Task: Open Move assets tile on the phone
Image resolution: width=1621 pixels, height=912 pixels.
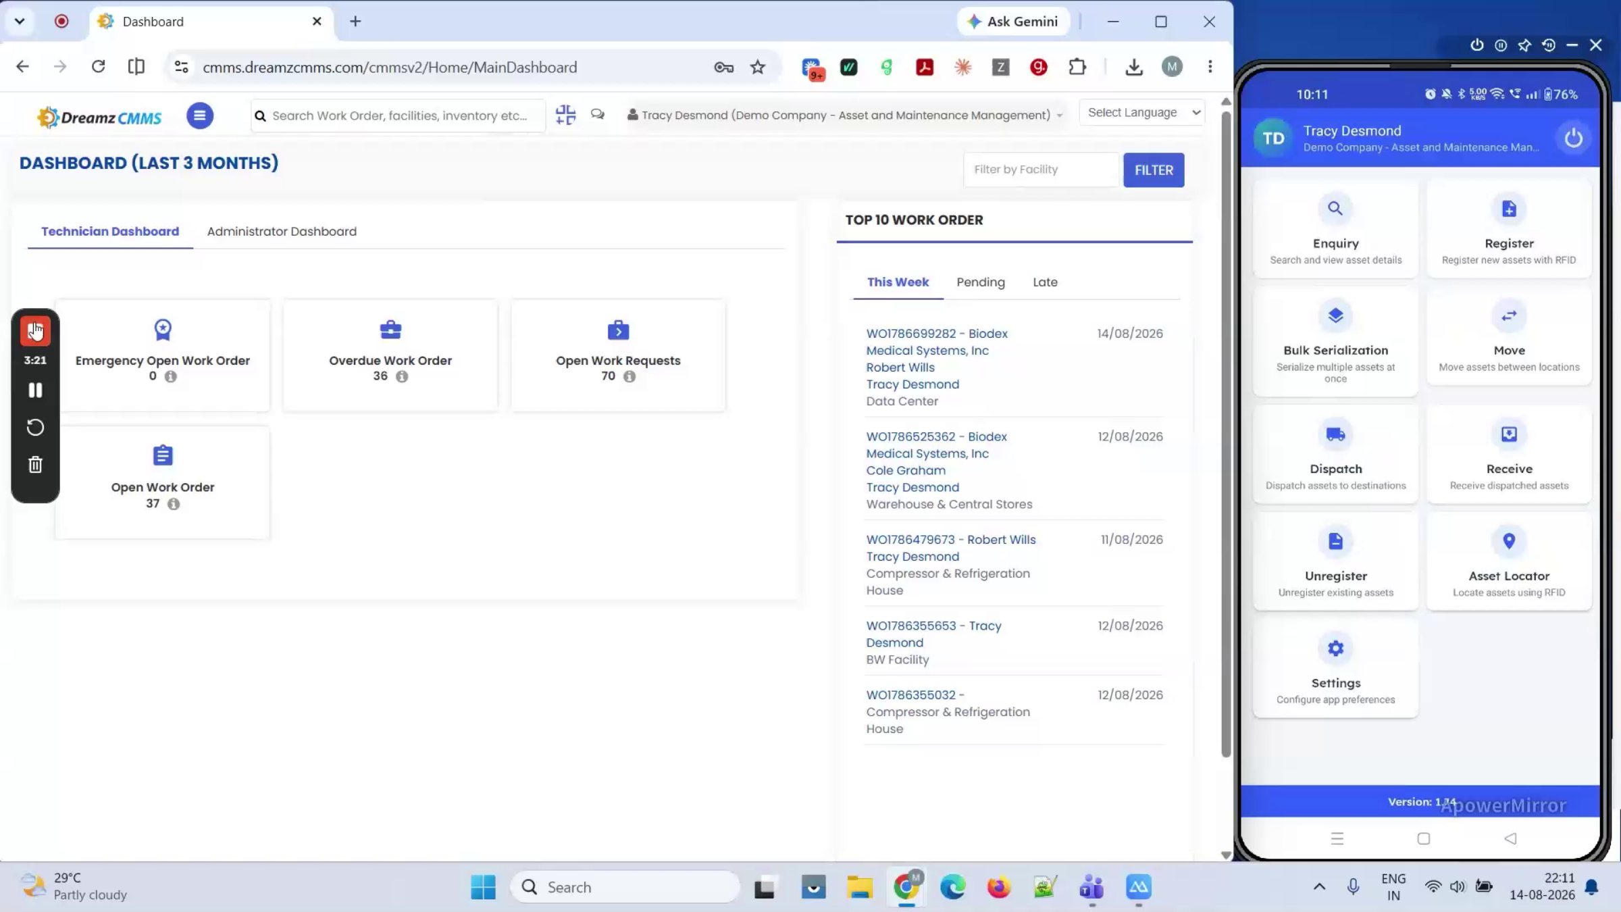Action: 1509,336
